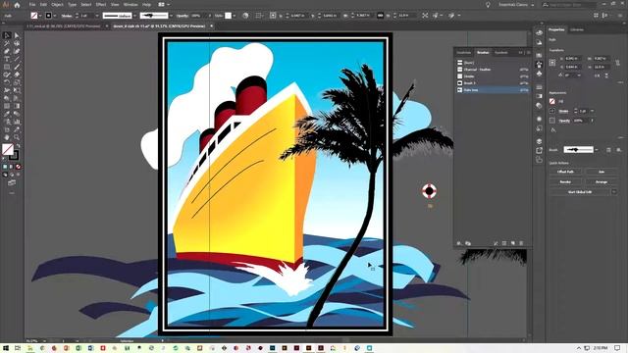Select the Eyedropper tool
The width and height of the screenshot is (628, 353).
(x=7, y=114)
